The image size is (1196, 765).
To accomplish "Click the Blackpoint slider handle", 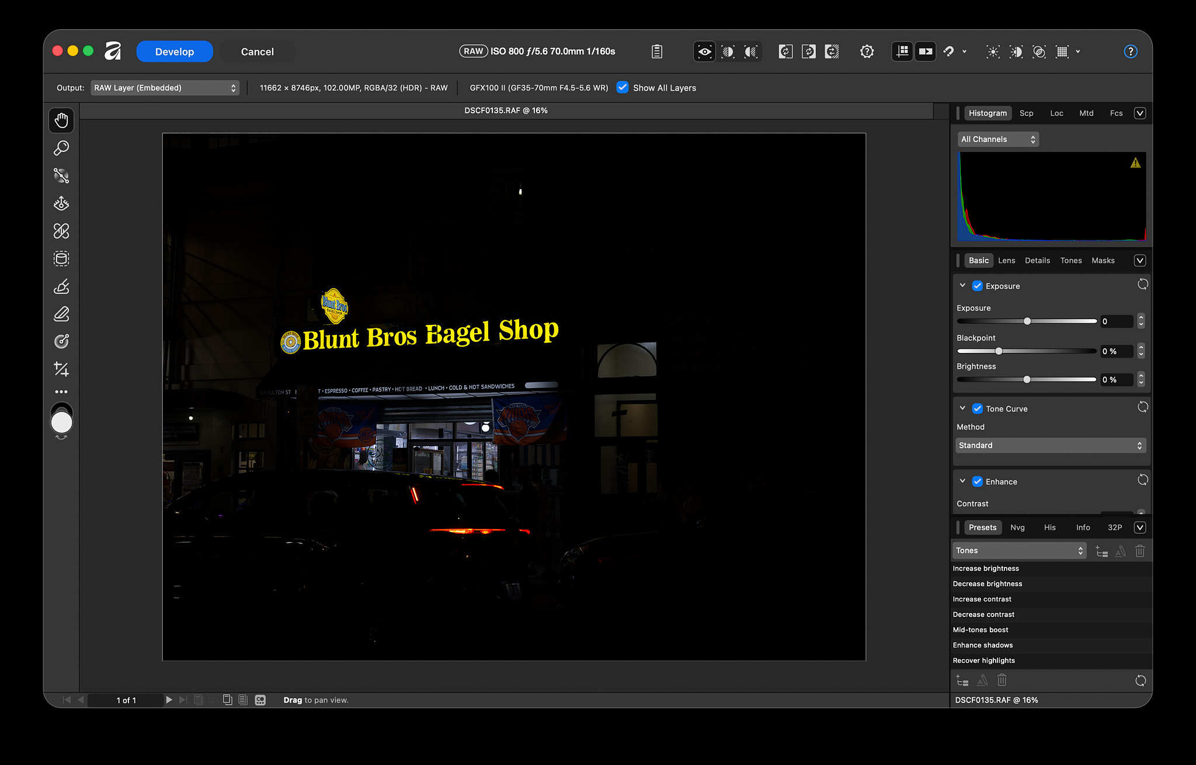I will (999, 351).
